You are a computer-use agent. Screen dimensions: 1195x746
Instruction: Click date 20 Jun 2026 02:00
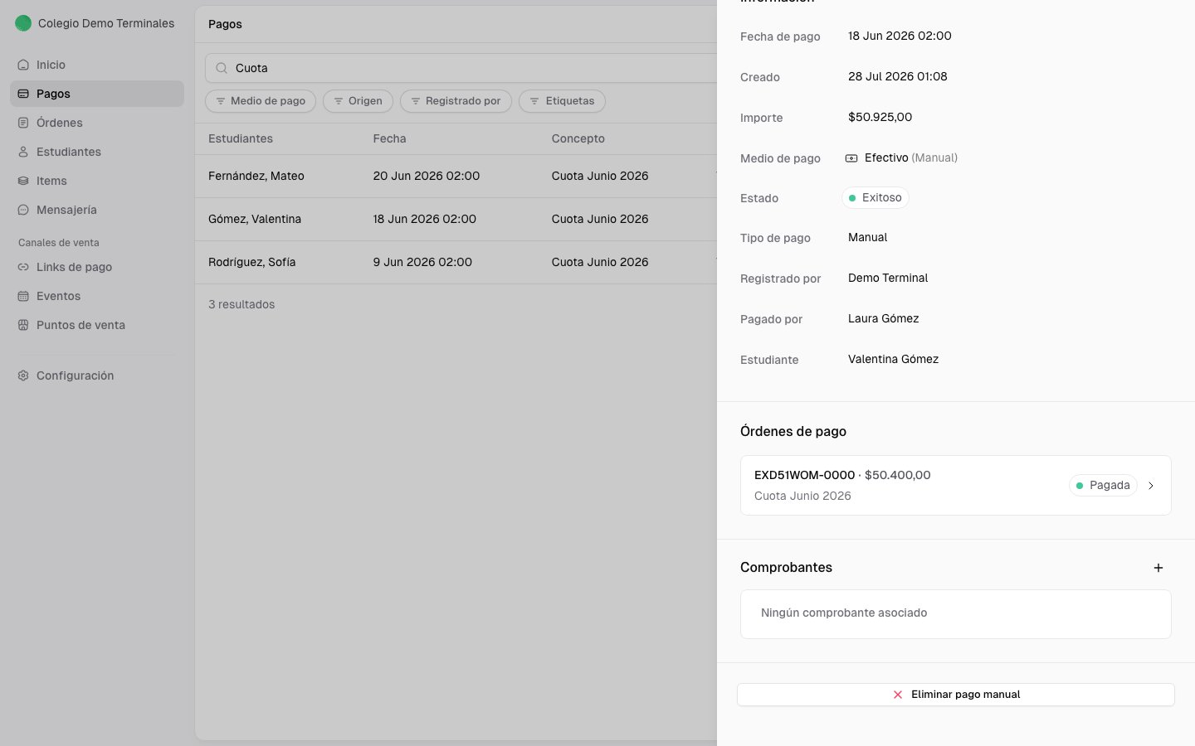click(x=427, y=176)
